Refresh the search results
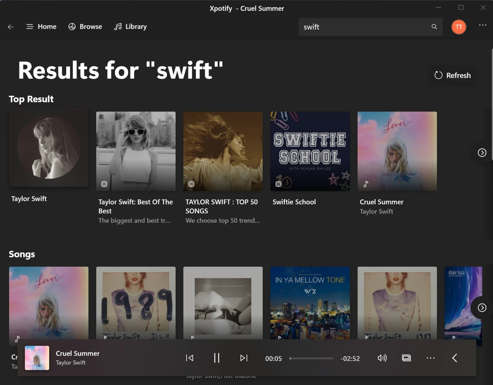Image resolution: width=493 pixels, height=385 pixels. pyautogui.click(x=453, y=75)
